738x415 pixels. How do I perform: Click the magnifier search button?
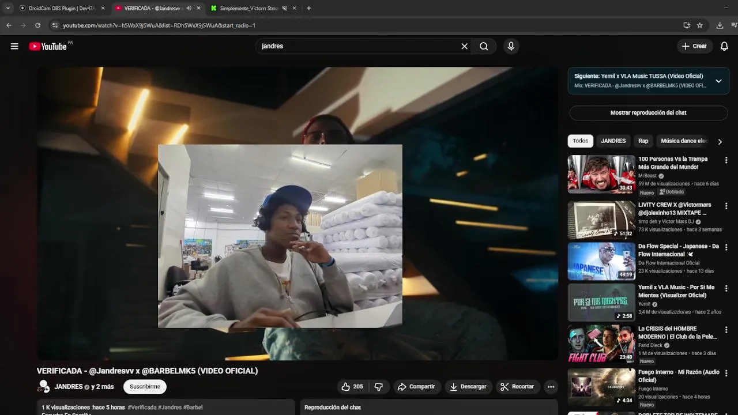pyautogui.click(x=484, y=46)
